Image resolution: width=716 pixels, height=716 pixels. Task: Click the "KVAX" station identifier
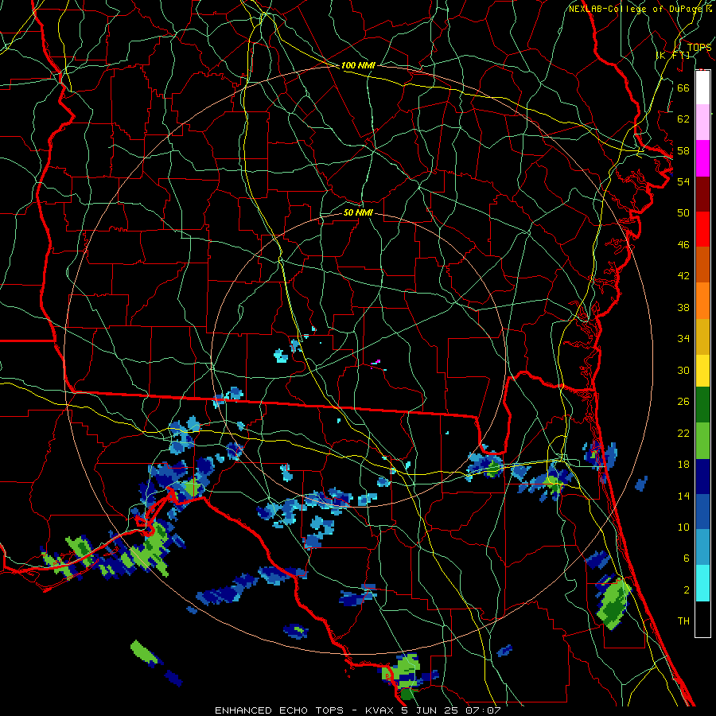point(380,710)
